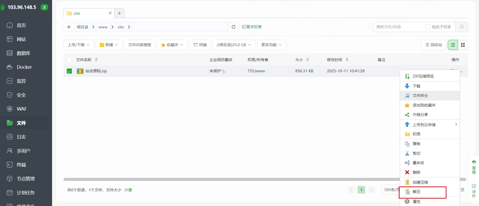Choose 重命名 in the context menu

tap(418, 163)
